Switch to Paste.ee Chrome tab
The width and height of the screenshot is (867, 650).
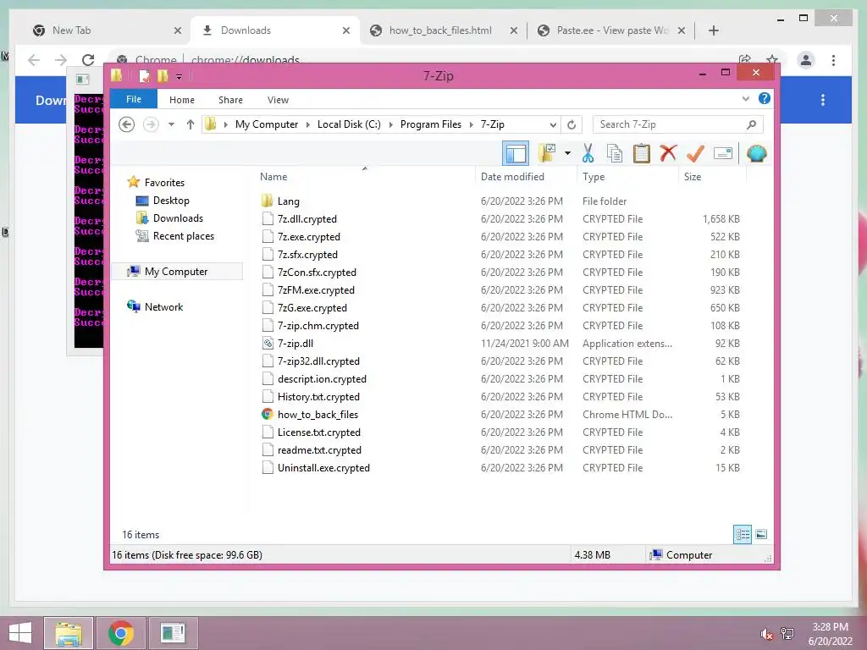click(611, 30)
